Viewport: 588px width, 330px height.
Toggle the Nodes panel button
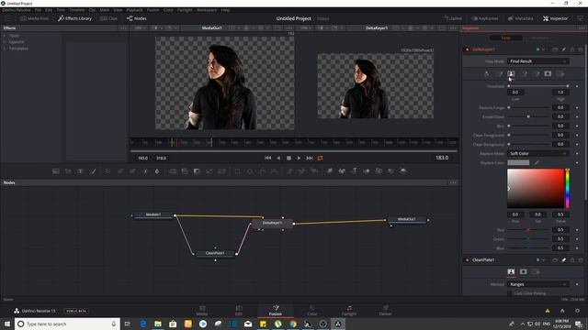click(137, 18)
